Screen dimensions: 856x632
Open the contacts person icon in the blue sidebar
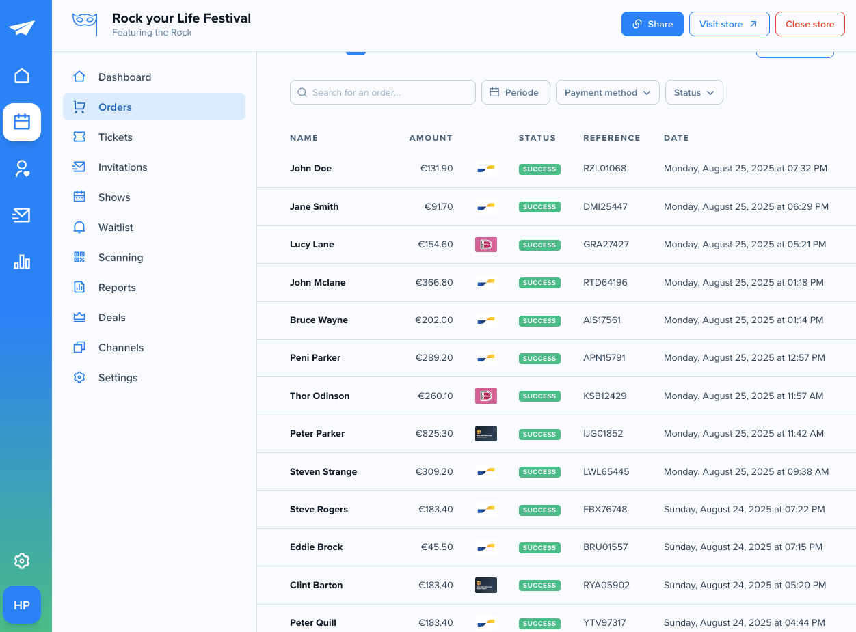coord(21,169)
